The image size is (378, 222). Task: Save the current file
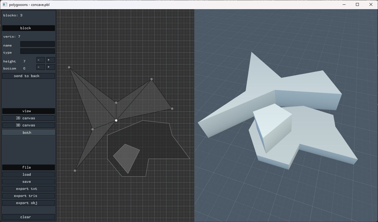29,182
